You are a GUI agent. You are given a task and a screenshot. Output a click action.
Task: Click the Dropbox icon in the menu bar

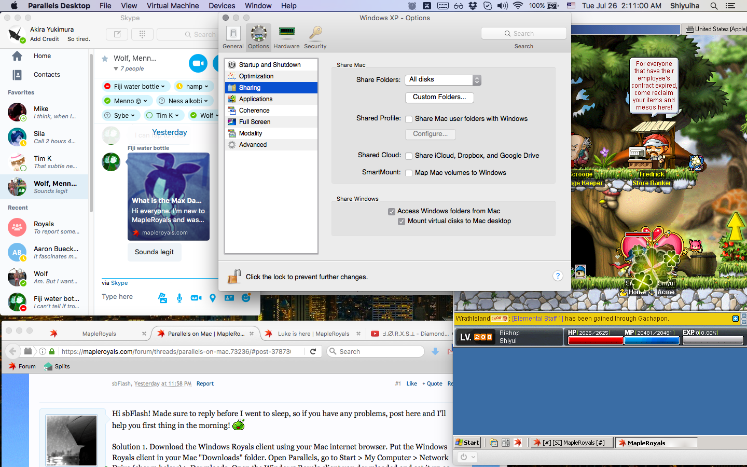tap(473, 6)
